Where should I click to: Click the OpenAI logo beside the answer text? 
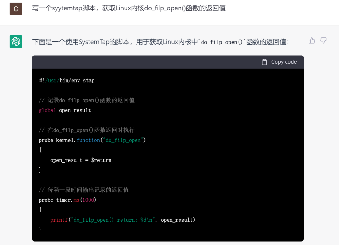click(x=16, y=41)
